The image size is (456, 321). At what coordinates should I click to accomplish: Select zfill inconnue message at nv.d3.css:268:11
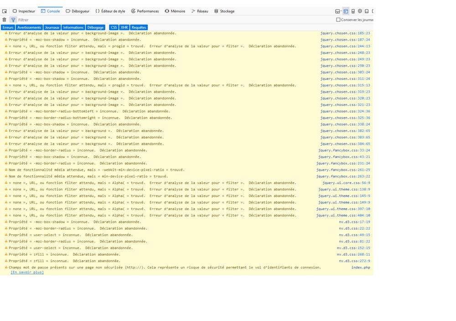(x=64, y=254)
